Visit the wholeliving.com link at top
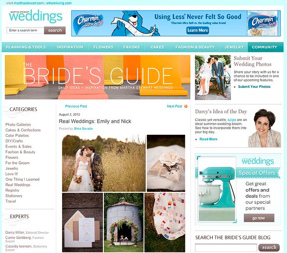 pos(59,3)
